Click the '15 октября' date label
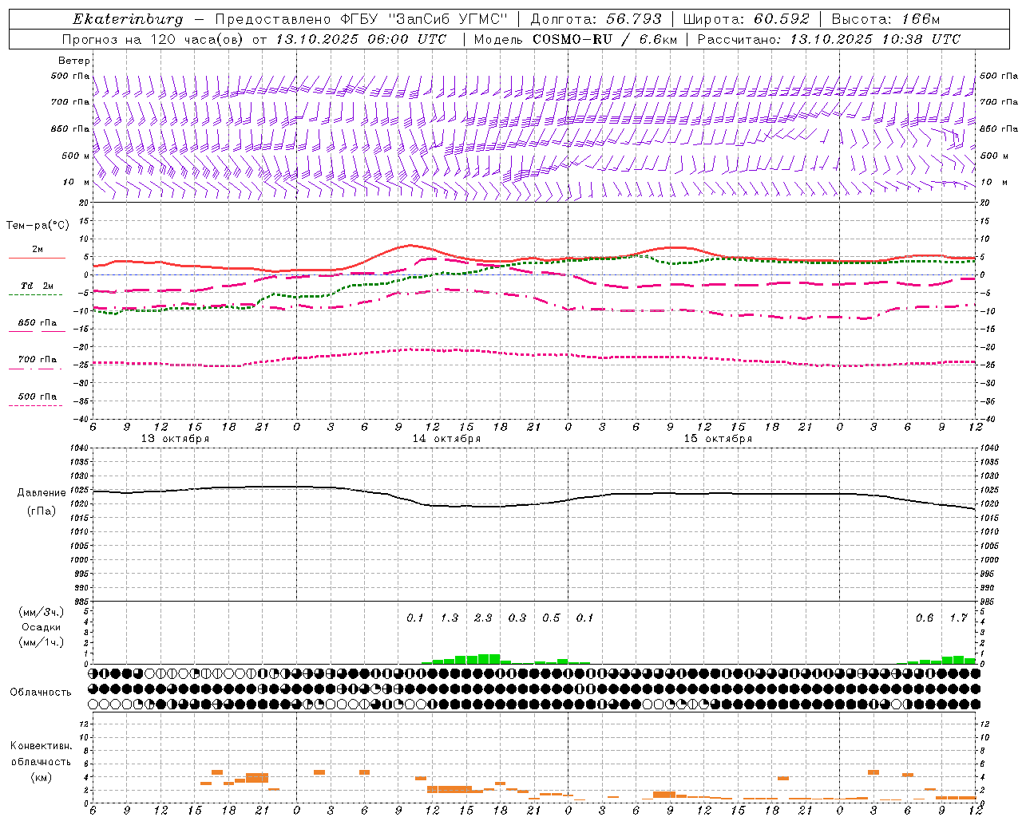 click(x=718, y=439)
